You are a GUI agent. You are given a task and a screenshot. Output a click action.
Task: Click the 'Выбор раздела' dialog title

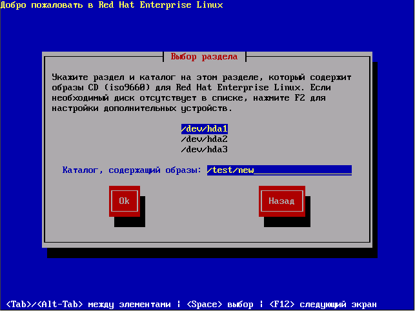click(204, 57)
